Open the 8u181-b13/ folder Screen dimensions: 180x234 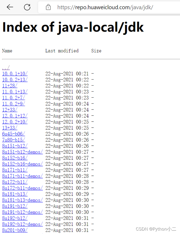15,194
